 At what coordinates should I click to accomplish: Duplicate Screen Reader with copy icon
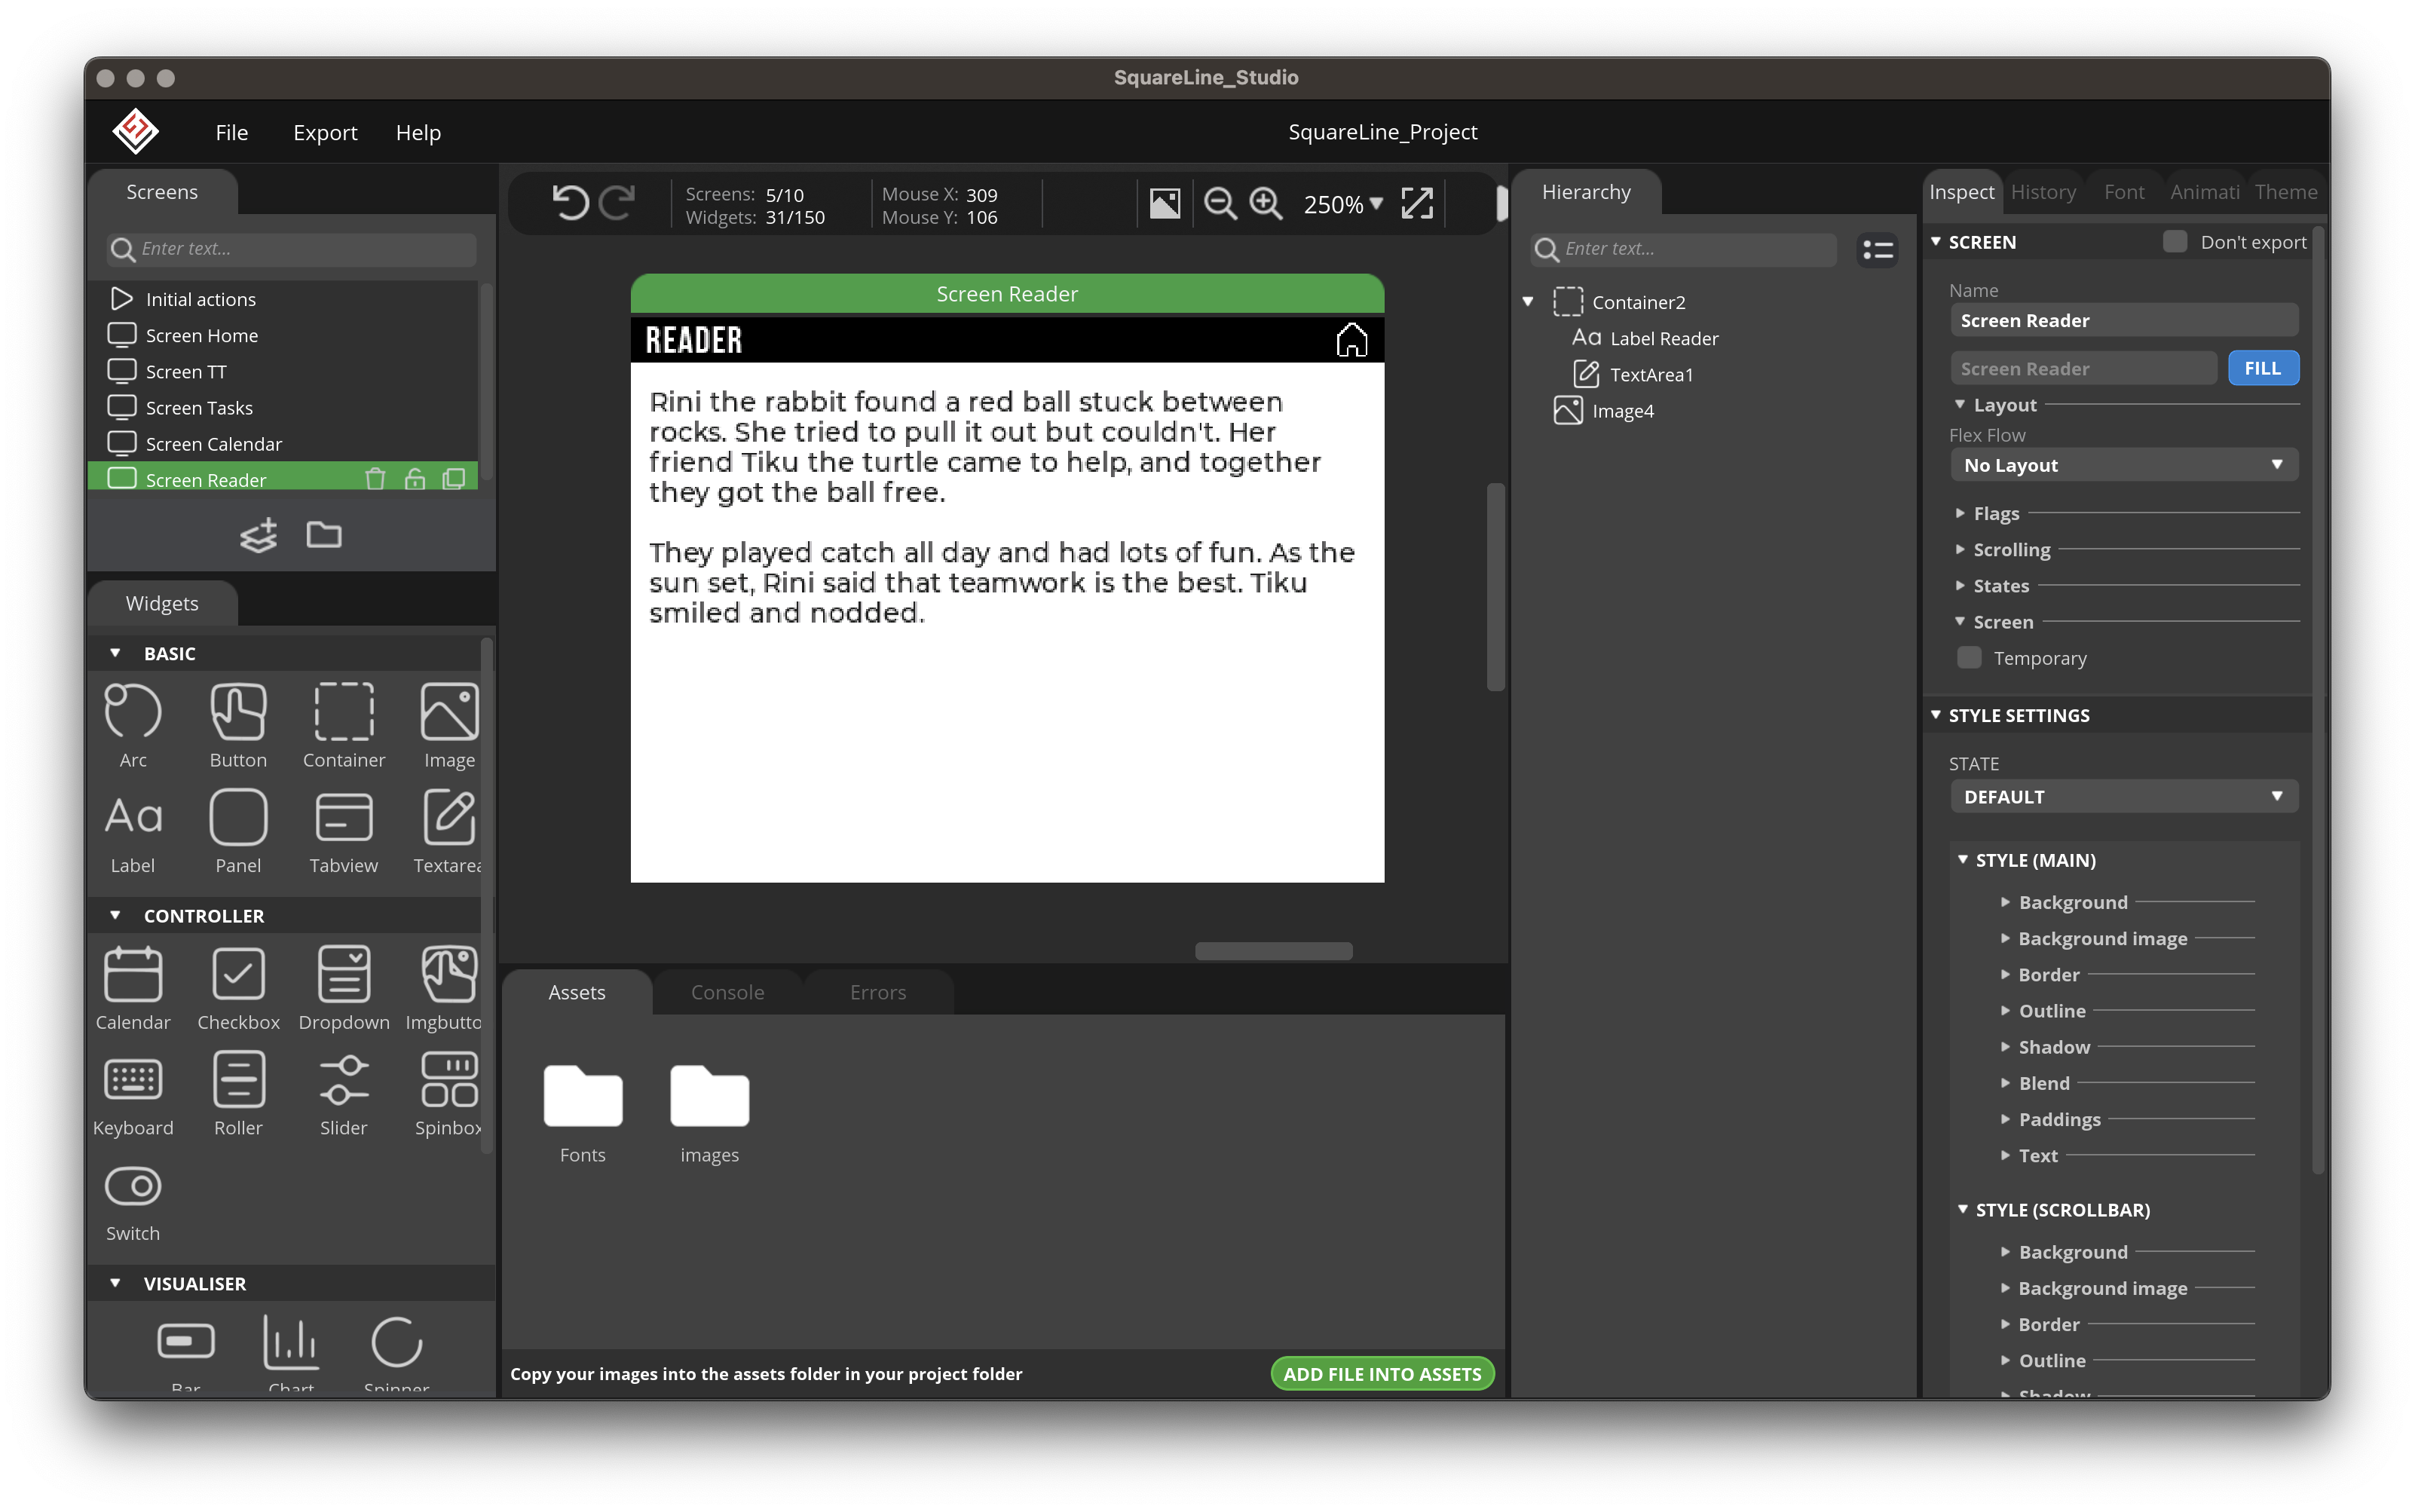(x=454, y=479)
